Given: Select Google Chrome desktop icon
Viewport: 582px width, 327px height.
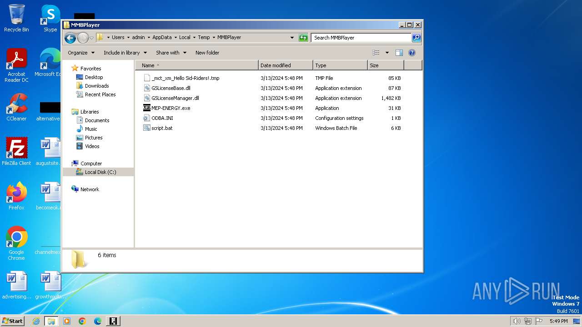Looking at the screenshot, I should click(x=16, y=243).
